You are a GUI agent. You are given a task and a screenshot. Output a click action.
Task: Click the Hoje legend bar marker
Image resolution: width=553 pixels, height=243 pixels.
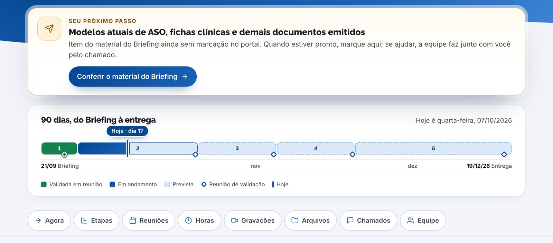pyautogui.click(x=273, y=185)
